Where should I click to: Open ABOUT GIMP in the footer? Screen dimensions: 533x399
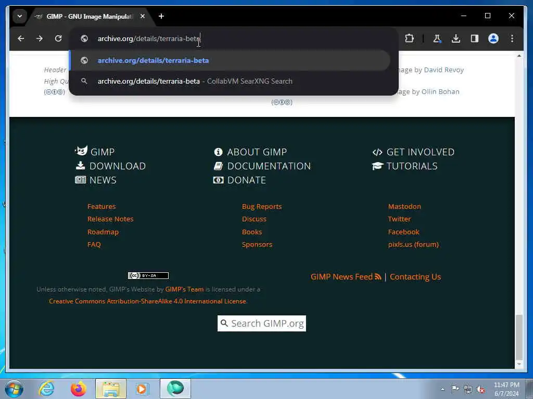(x=257, y=152)
